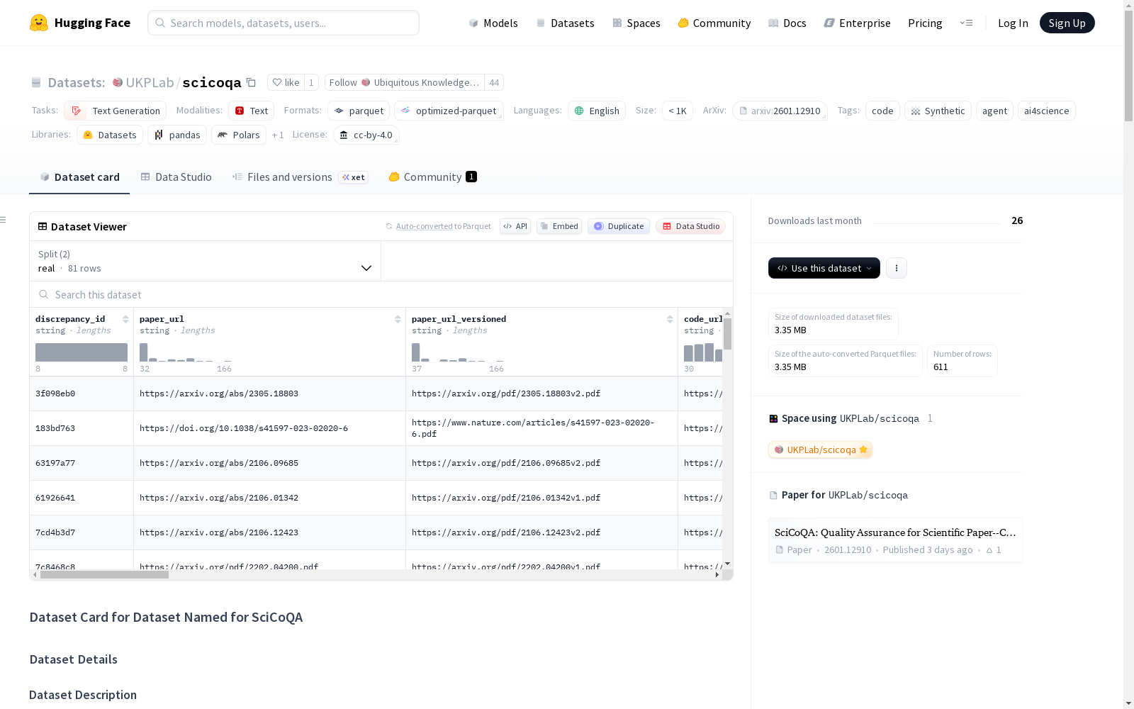Screen dimensions: 1134x709
Task: Open Community in top navigation
Action: click(714, 23)
